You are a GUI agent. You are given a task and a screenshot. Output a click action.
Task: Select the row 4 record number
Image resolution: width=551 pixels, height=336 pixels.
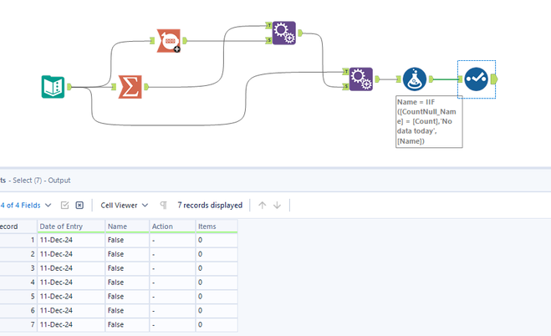coord(18,283)
